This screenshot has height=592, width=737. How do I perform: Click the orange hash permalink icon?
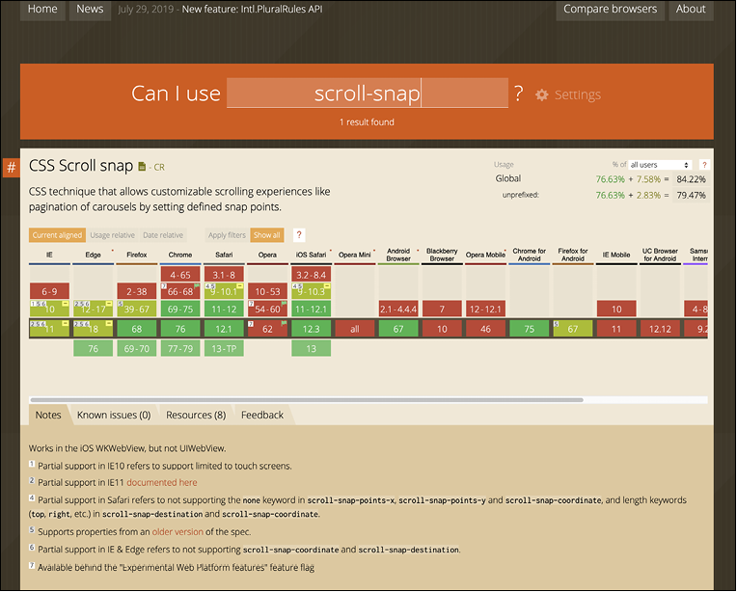(x=12, y=168)
